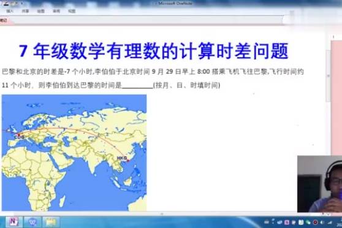Click the network signal tray icon
The width and height of the screenshot is (342, 228).
330,222
